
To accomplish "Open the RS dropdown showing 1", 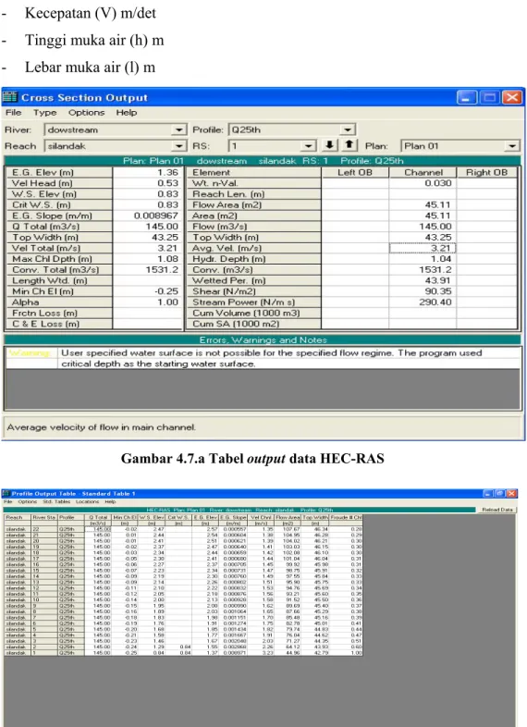I will point(308,146).
